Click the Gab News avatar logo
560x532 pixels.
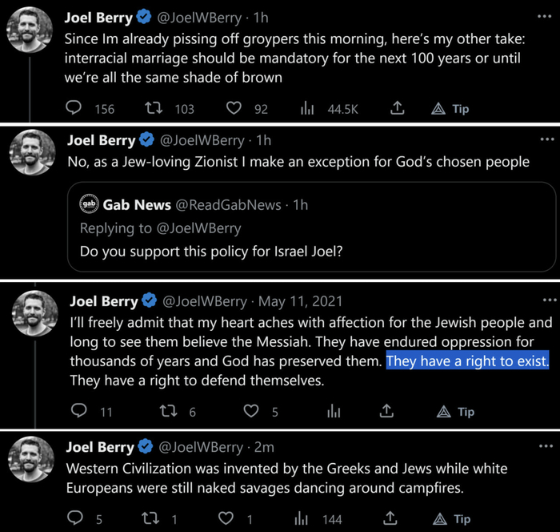[89, 204]
